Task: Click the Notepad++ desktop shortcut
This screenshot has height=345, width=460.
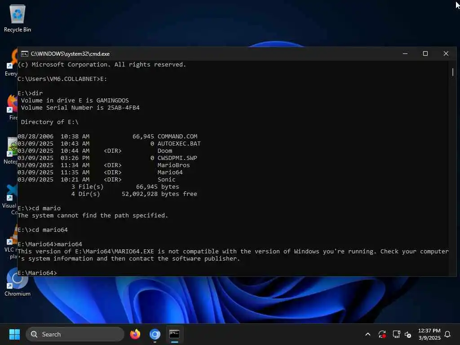Action: pos(11,150)
